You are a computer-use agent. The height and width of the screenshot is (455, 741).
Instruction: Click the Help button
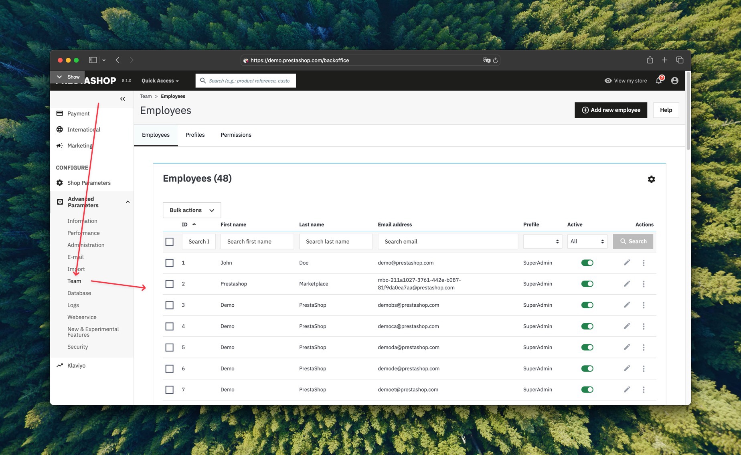[x=666, y=110]
